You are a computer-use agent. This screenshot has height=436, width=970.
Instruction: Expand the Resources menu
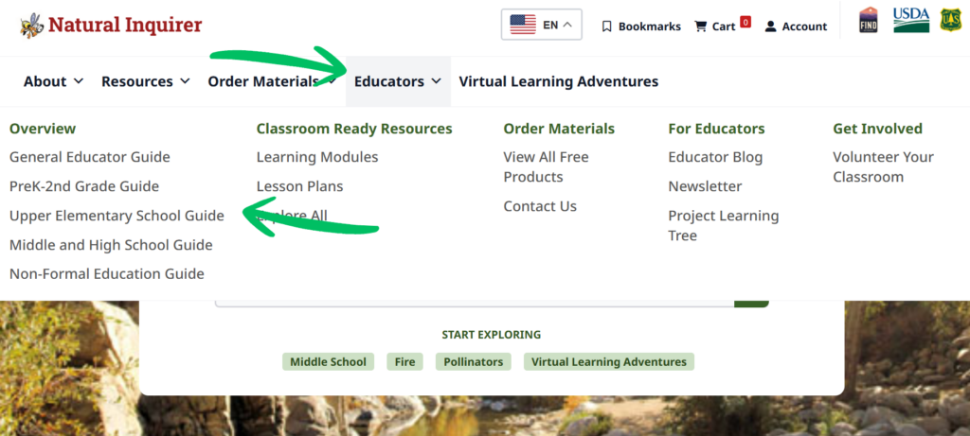[145, 81]
